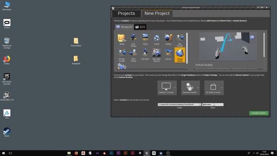
Task: Show hidden system tray icons
Action: [x=254, y=153]
